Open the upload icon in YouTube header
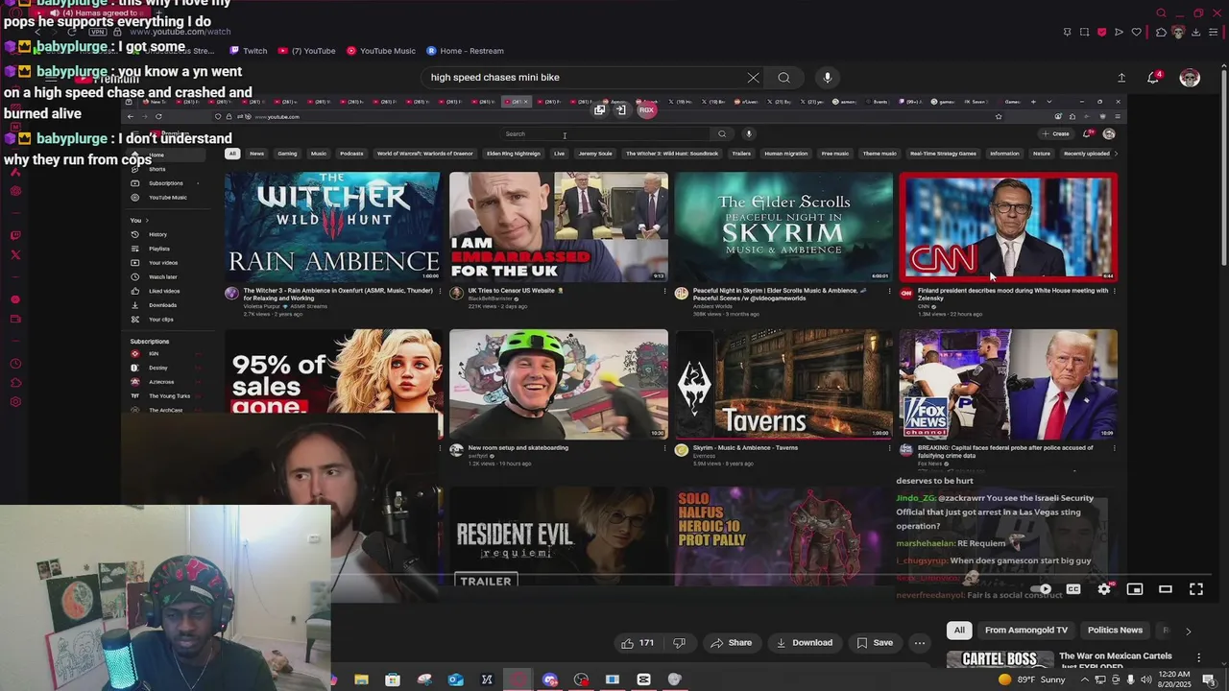 [1121, 78]
